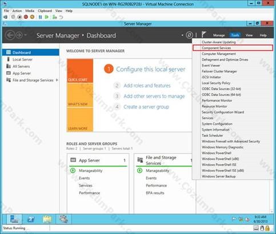This screenshot has width=276, height=234.
Task: Click Configure this local server link
Action: point(151,69)
